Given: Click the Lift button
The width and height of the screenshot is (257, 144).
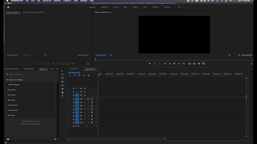Looking at the screenshot, I should point(190,64).
